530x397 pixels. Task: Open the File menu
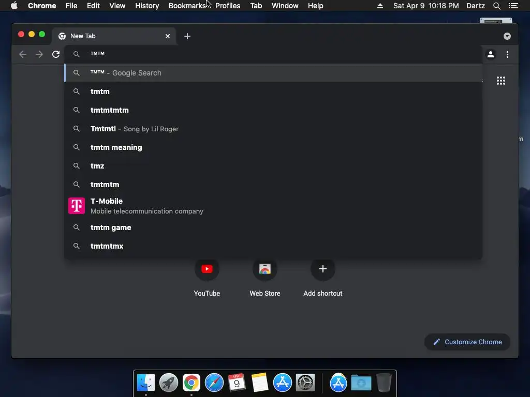coord(71,6)
